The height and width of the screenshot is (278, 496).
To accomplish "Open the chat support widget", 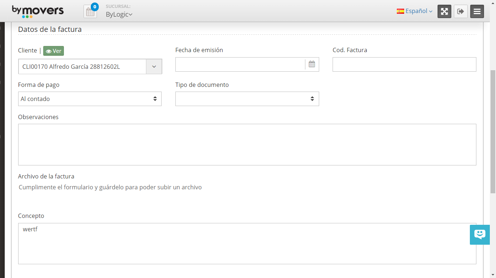I will pos(480,234).
